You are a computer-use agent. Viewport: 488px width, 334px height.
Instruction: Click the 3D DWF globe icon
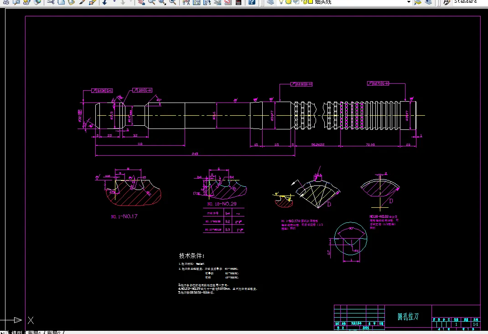pos(37,2)
